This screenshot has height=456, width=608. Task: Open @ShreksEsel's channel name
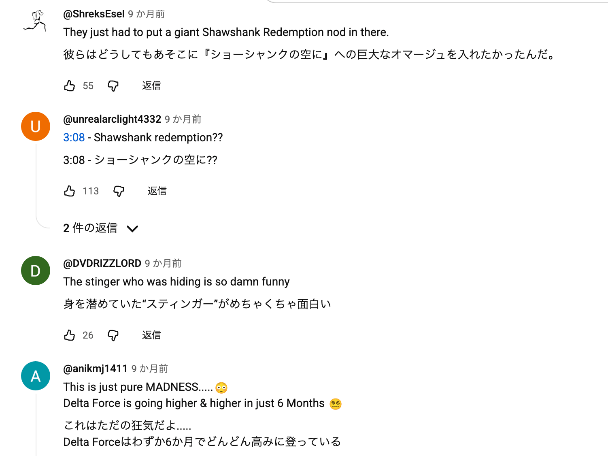(94, 13)
